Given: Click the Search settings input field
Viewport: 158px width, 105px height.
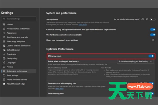Looking at the screenshot, I should click(19, 19).
